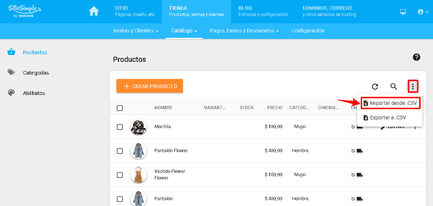Viewport: 433px width, 206px height.
Task: Tick the Vestido Flower checkbox
Action: (120, 175)
